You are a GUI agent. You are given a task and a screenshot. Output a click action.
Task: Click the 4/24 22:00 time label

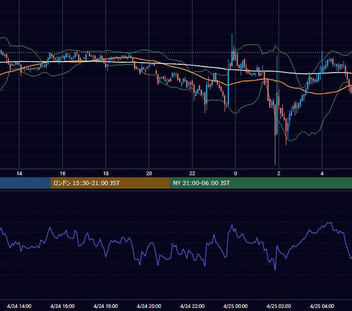[192, 306]
